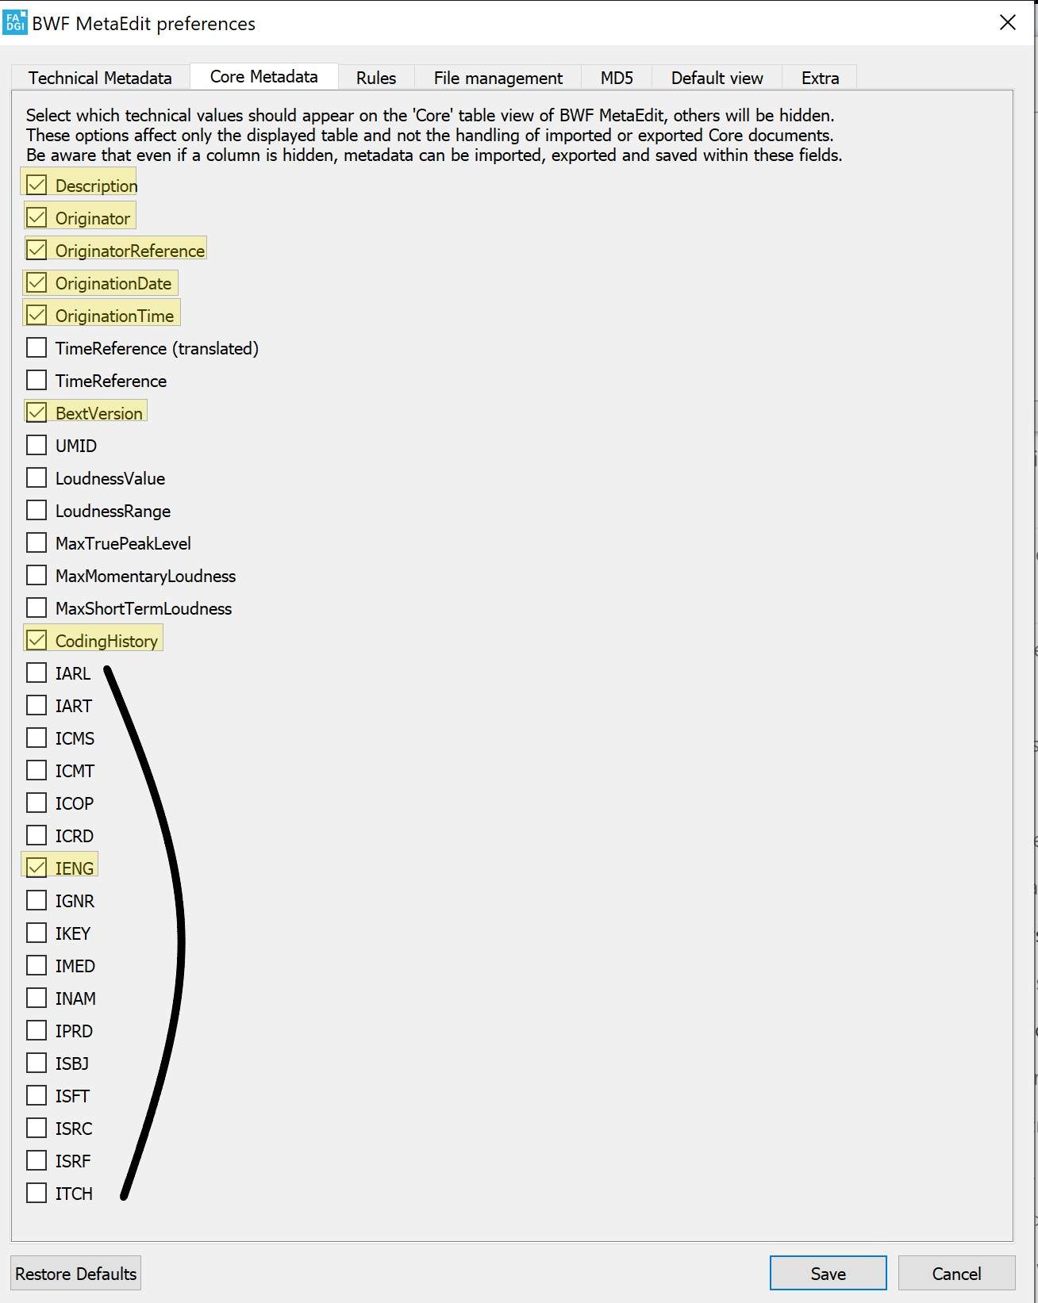Uncheck the BextVersion checkbox
This screenshot has height=1303, width=1038.
pyautogui.click(x=37, y=412)
